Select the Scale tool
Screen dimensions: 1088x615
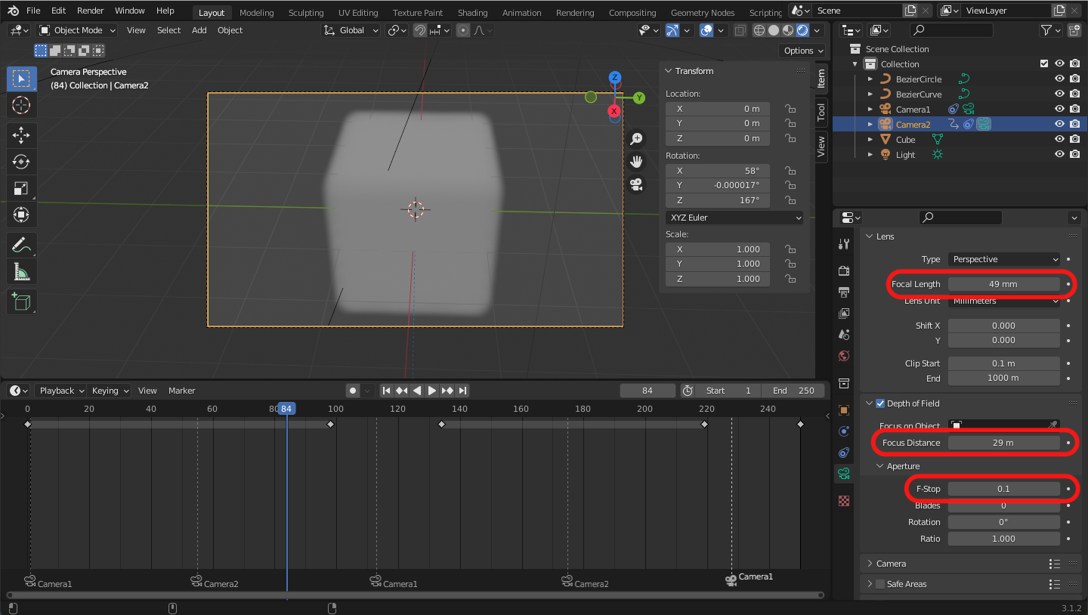[x=21, y=188]
